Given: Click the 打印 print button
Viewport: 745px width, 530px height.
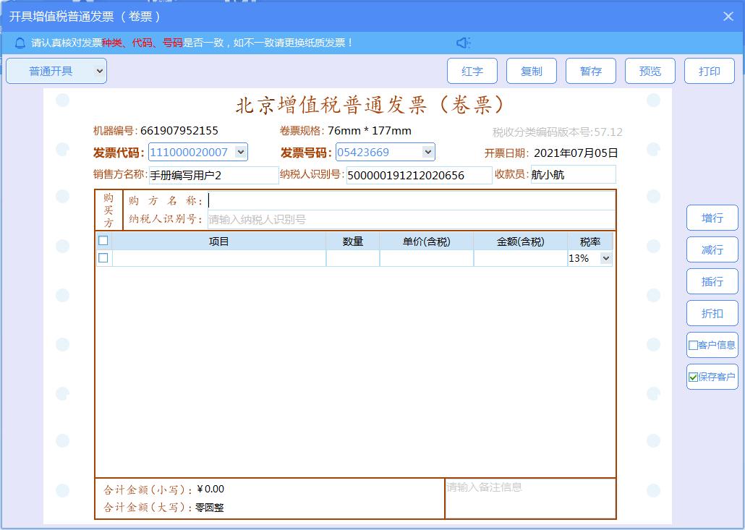Looking at the screenshot, I should point(710,71).
